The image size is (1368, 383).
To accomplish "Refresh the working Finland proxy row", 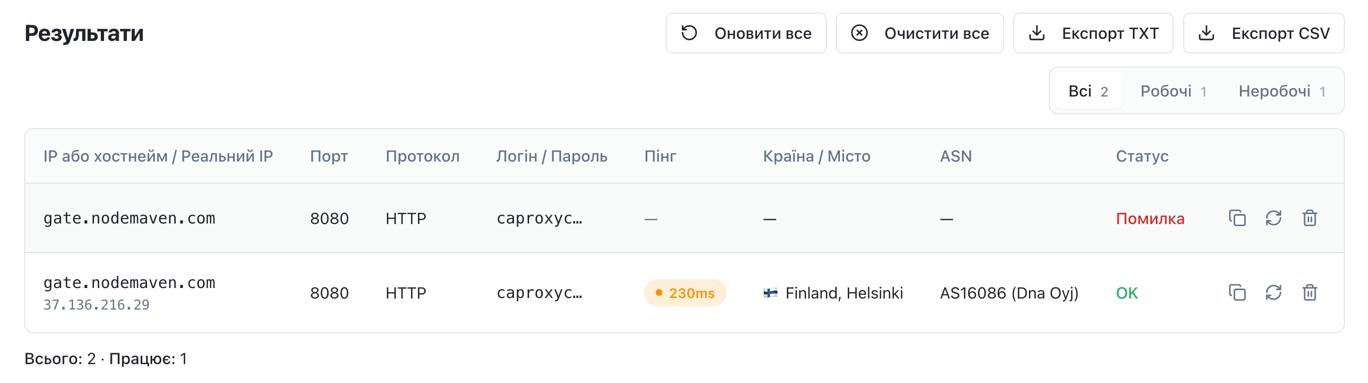I will (1273, 293).
